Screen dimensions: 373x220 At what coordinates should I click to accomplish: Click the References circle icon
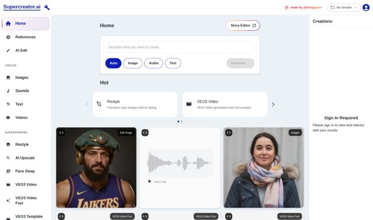tap(8, 37)
